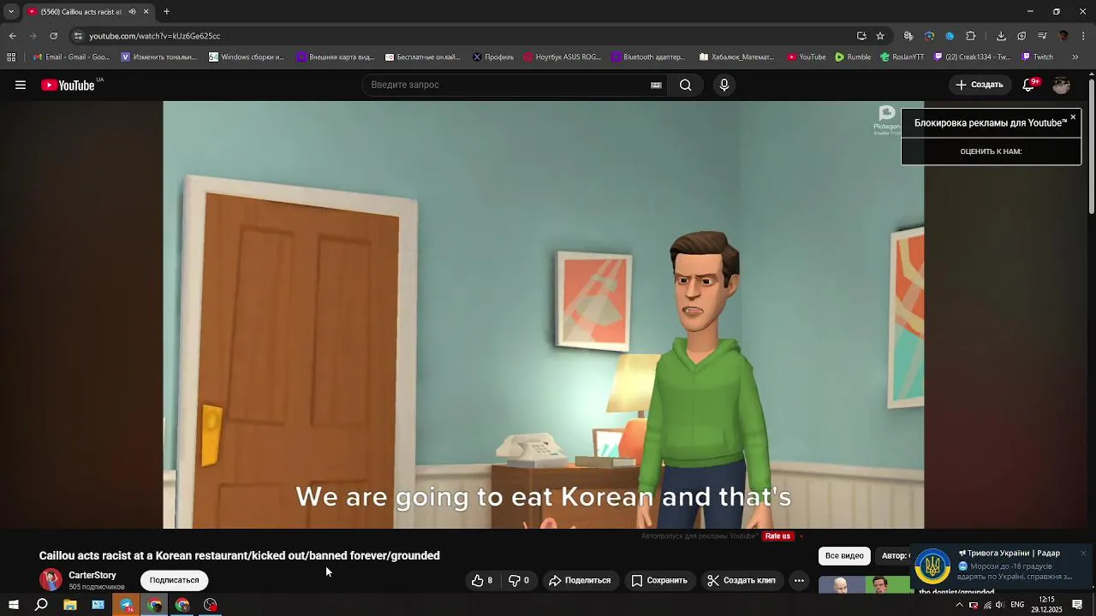The width and height of the screenshot is (1096, 616).
Task: Open the install or cast icon in address bar
Action: tap(861, 36)
